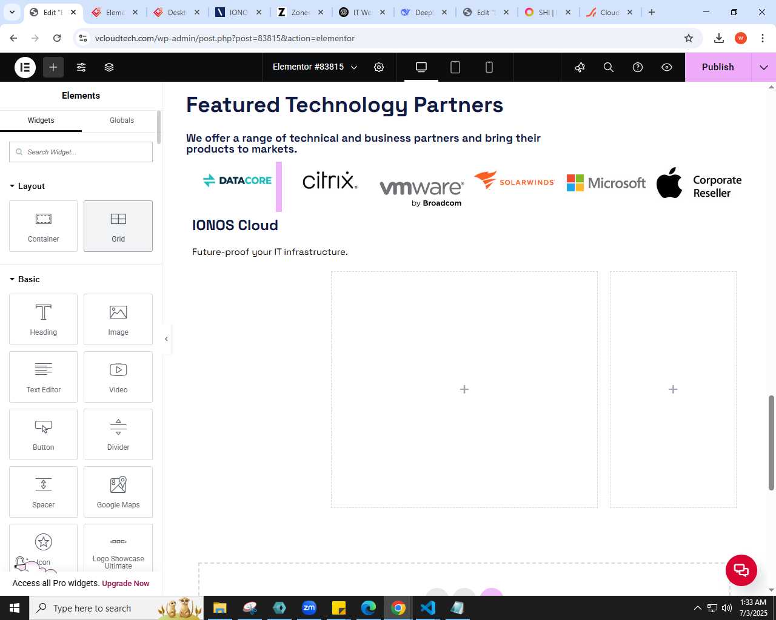Viewport: 776px width, 620px height.
Task: Open the Windows Start menu
Action: click(x=15, y=608)
